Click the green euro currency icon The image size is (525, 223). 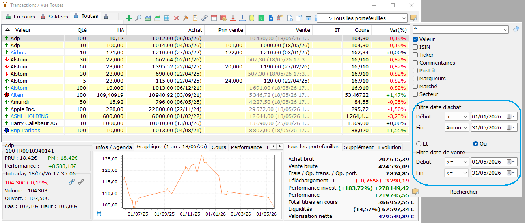(x=261, y=18)
